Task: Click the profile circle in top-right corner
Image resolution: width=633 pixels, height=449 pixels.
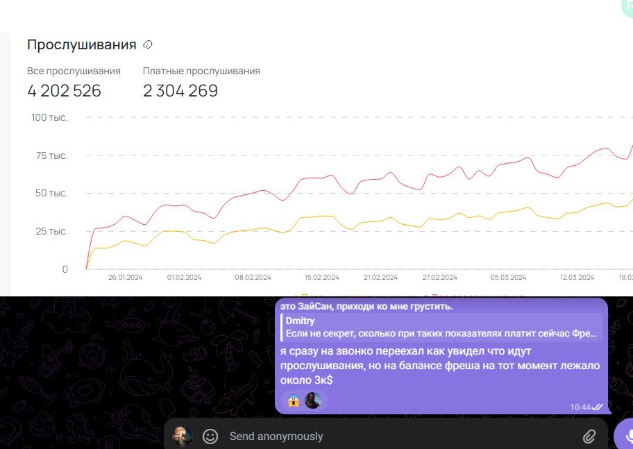Action: (x=627, y=6)
